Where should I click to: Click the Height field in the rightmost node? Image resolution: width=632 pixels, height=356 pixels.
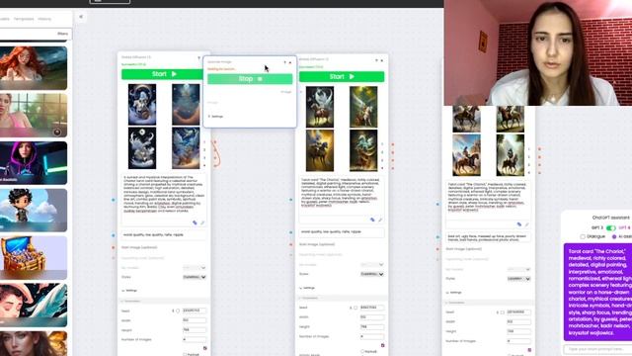[518, 331]
